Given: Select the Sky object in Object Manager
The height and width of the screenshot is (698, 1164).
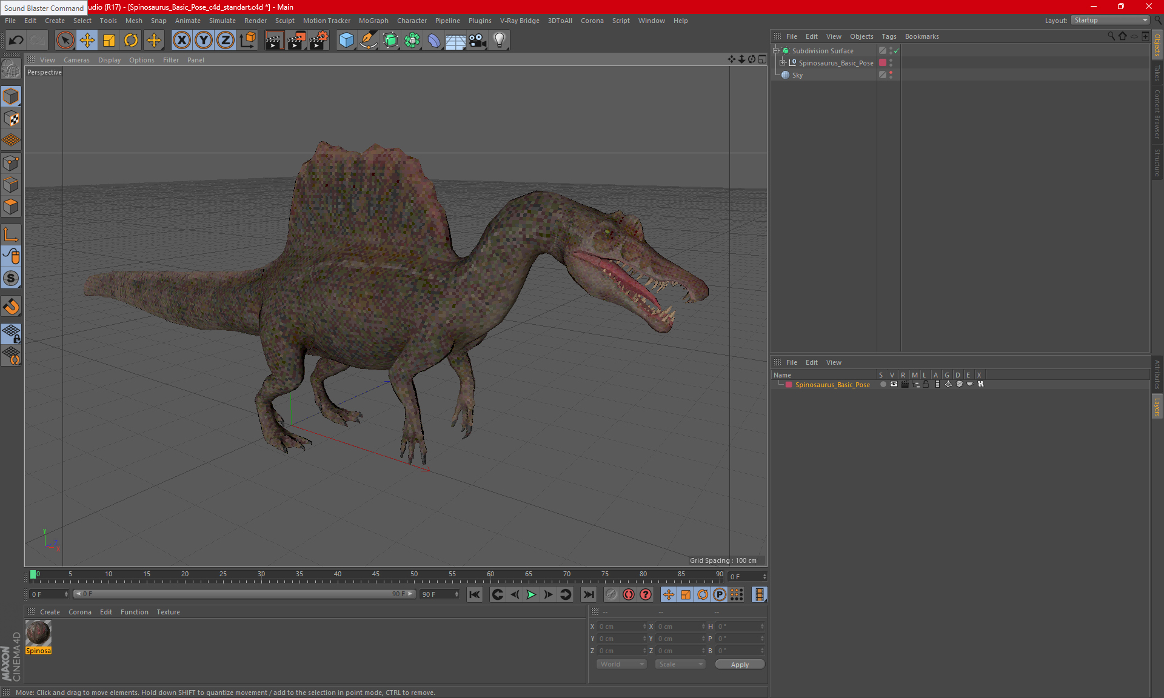Looking at the screenshot, I should click(797, 75).
